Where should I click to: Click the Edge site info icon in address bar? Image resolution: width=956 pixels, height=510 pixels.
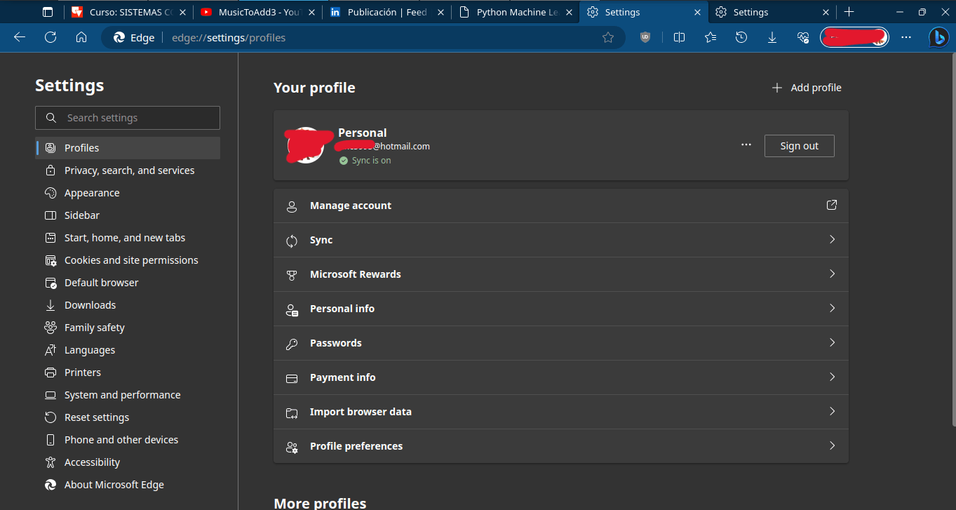(134, 38)
